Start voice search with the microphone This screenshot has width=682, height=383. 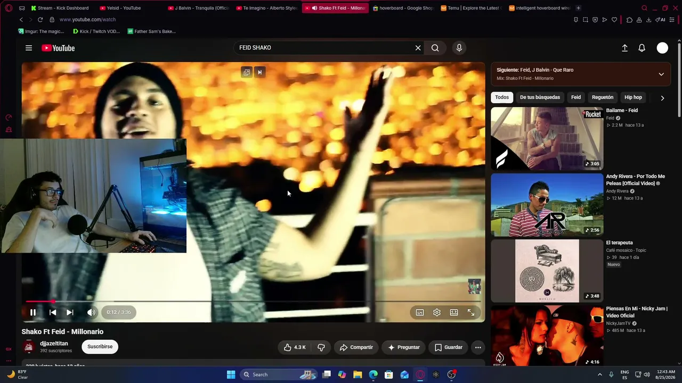point(459,48)
